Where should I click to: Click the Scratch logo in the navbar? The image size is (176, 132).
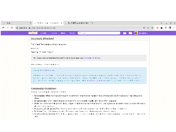33,33
